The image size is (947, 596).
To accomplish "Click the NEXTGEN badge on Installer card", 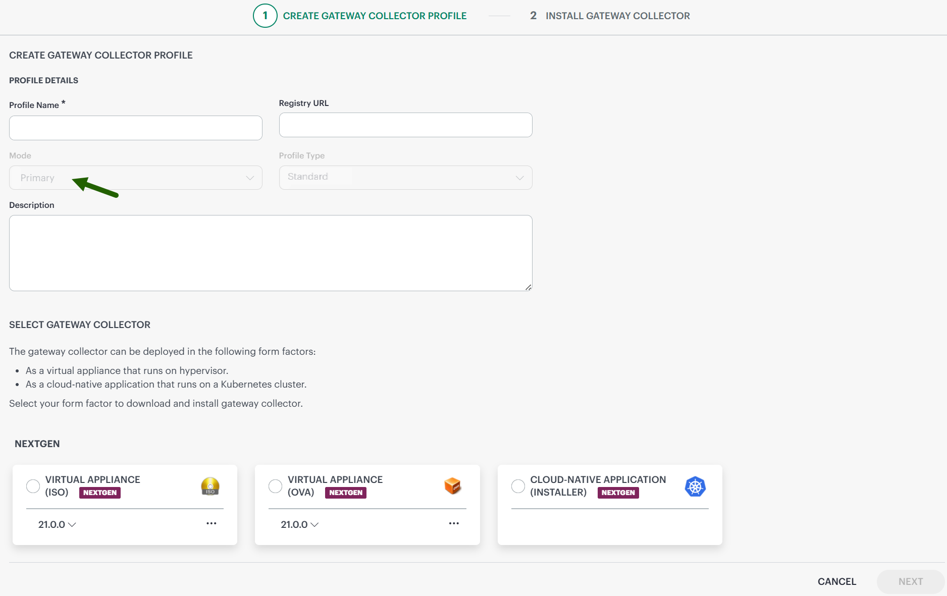I will (x=618, y=493).
